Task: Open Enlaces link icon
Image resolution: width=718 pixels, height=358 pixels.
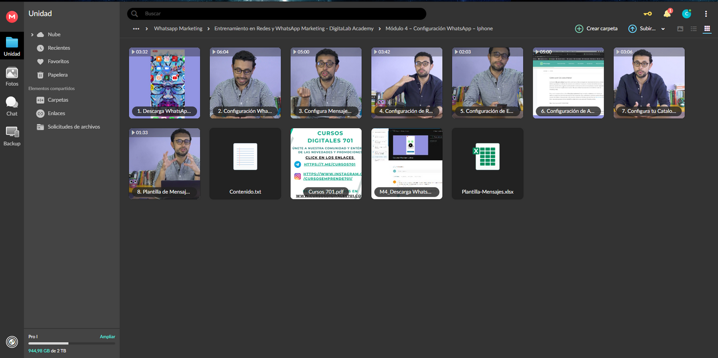Action: (x=40, y=114)
